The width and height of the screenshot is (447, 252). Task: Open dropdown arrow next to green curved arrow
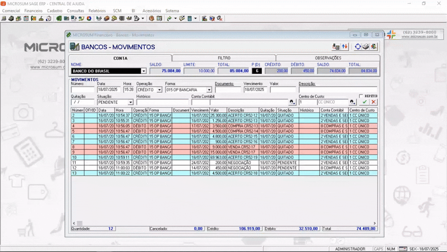click(175, 18)
